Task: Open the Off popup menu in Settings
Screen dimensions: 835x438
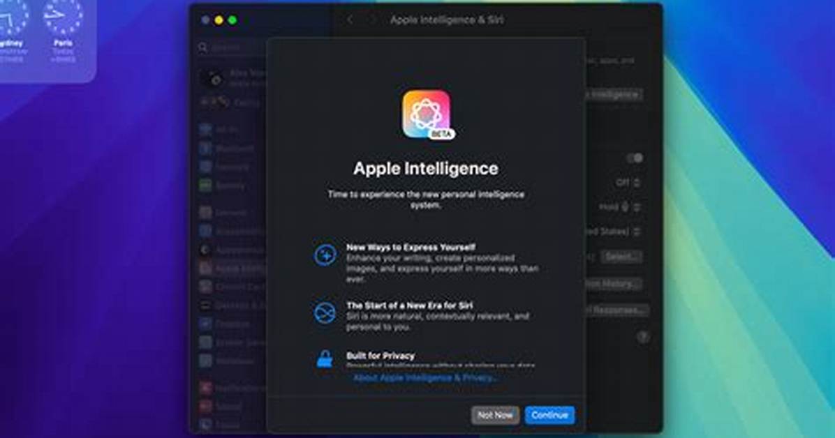Action: [x=628, y=183]
